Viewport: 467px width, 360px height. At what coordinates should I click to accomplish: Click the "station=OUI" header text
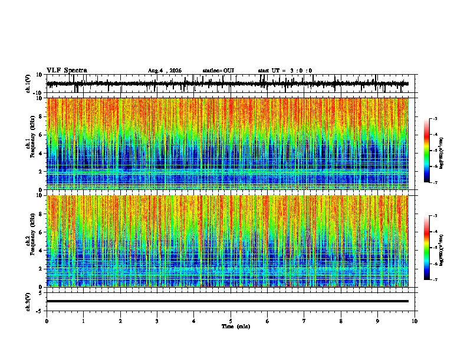pos(218,71)
